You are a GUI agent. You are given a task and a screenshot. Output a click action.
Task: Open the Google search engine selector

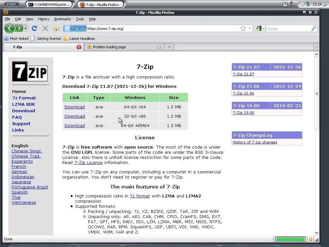(x=260, y=29)
